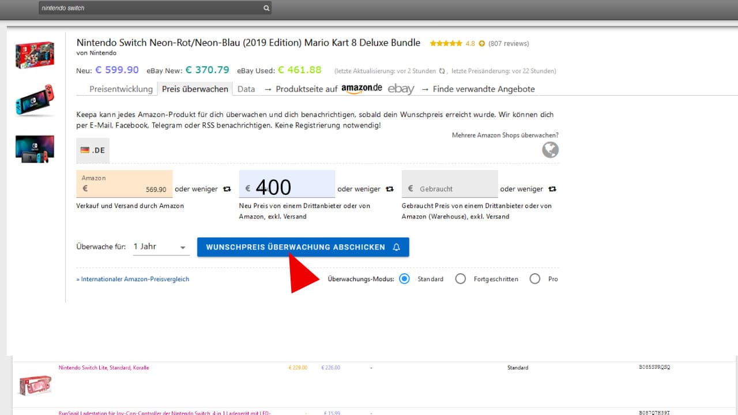Click Wunschpreis Überwachung Abschicken button
Image resolution: width=738 pixels, height=415 pixels.
click(x=303, y=247)
